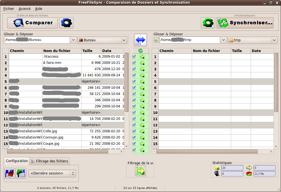Screen dimensions: 281x192
Task: Sort left grid by Date column
Action: coord(113,51)
